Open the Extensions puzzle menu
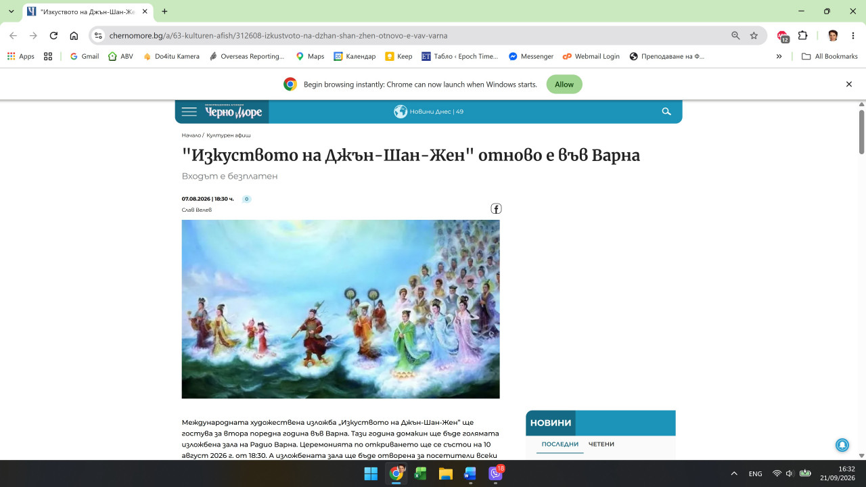This screenshot has height=487, width=866. tap(803, 36)
